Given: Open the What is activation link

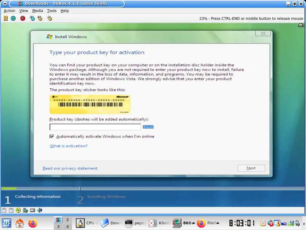Looking at the screenshot, I should 68,146.
